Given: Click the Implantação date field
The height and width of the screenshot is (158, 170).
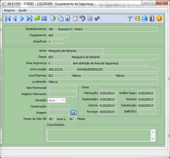Looking at the screenshot, I should (x=108, y=99).
